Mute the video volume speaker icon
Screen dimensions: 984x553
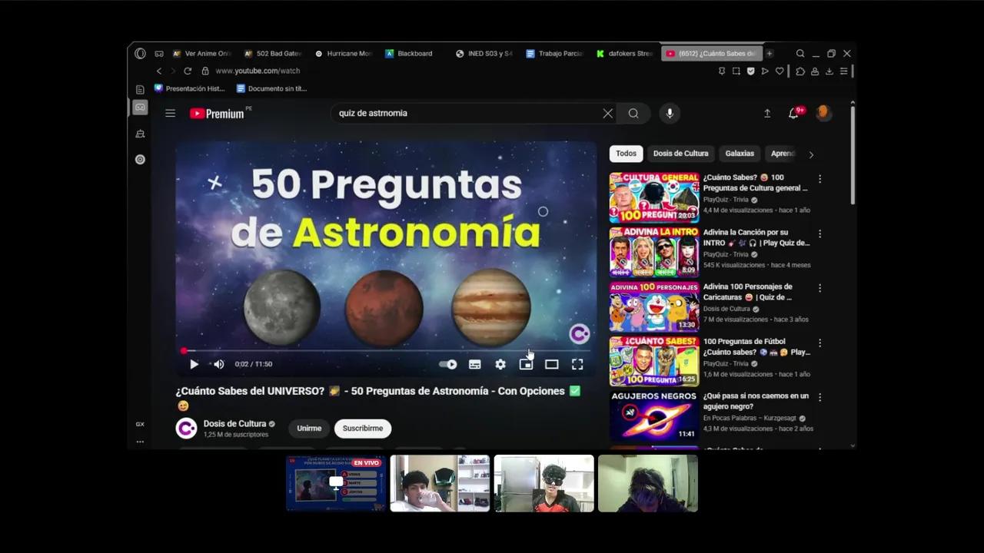pos(219,365)
